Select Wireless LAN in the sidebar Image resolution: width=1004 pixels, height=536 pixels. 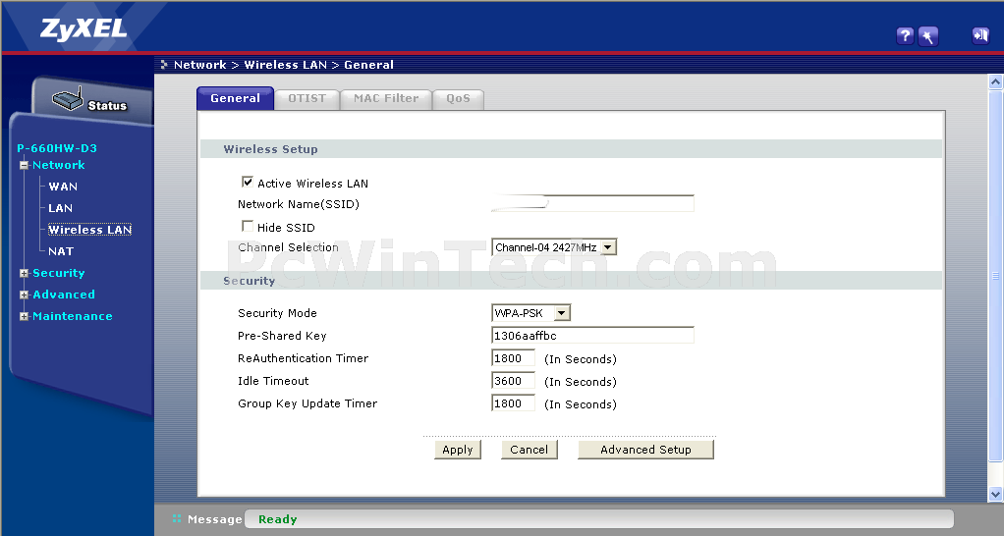89,230
